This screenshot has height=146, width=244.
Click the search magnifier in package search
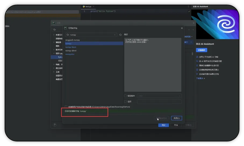click(68, 35)
